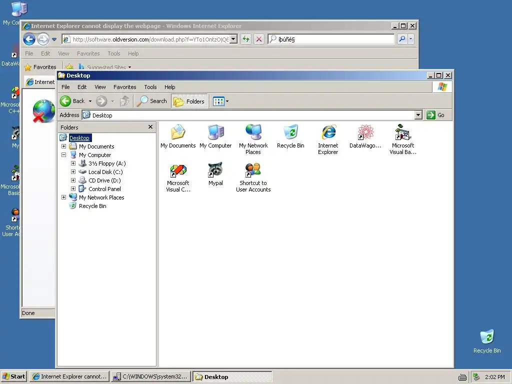This screenshot has width=512, height=384.
Task: Click the Forward arrow in Explorer toolbar
Action: (101, 101)
